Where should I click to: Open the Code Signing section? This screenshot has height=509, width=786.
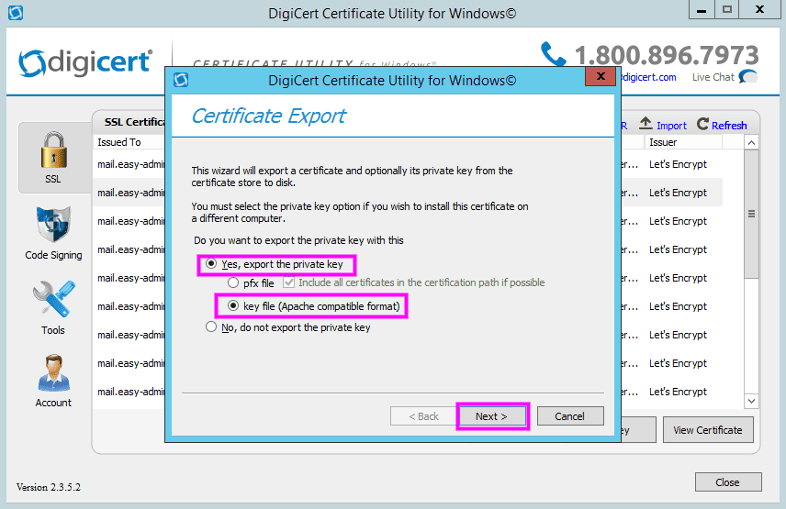coord(53,233)
